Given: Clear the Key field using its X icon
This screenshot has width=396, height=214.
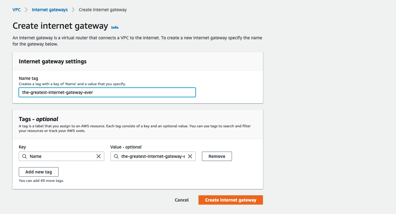Looking at the screenshot, I should 99,156.
